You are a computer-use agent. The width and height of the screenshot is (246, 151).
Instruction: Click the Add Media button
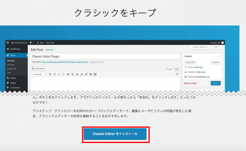click(x=38, y=69)
